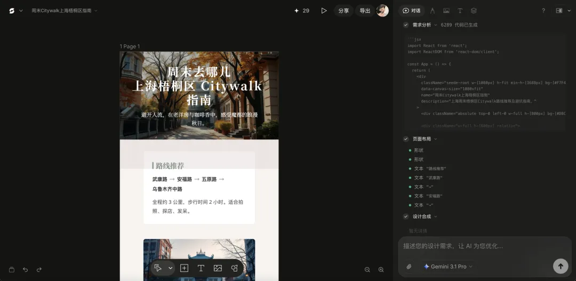Select the pointer selection tool

158,268
